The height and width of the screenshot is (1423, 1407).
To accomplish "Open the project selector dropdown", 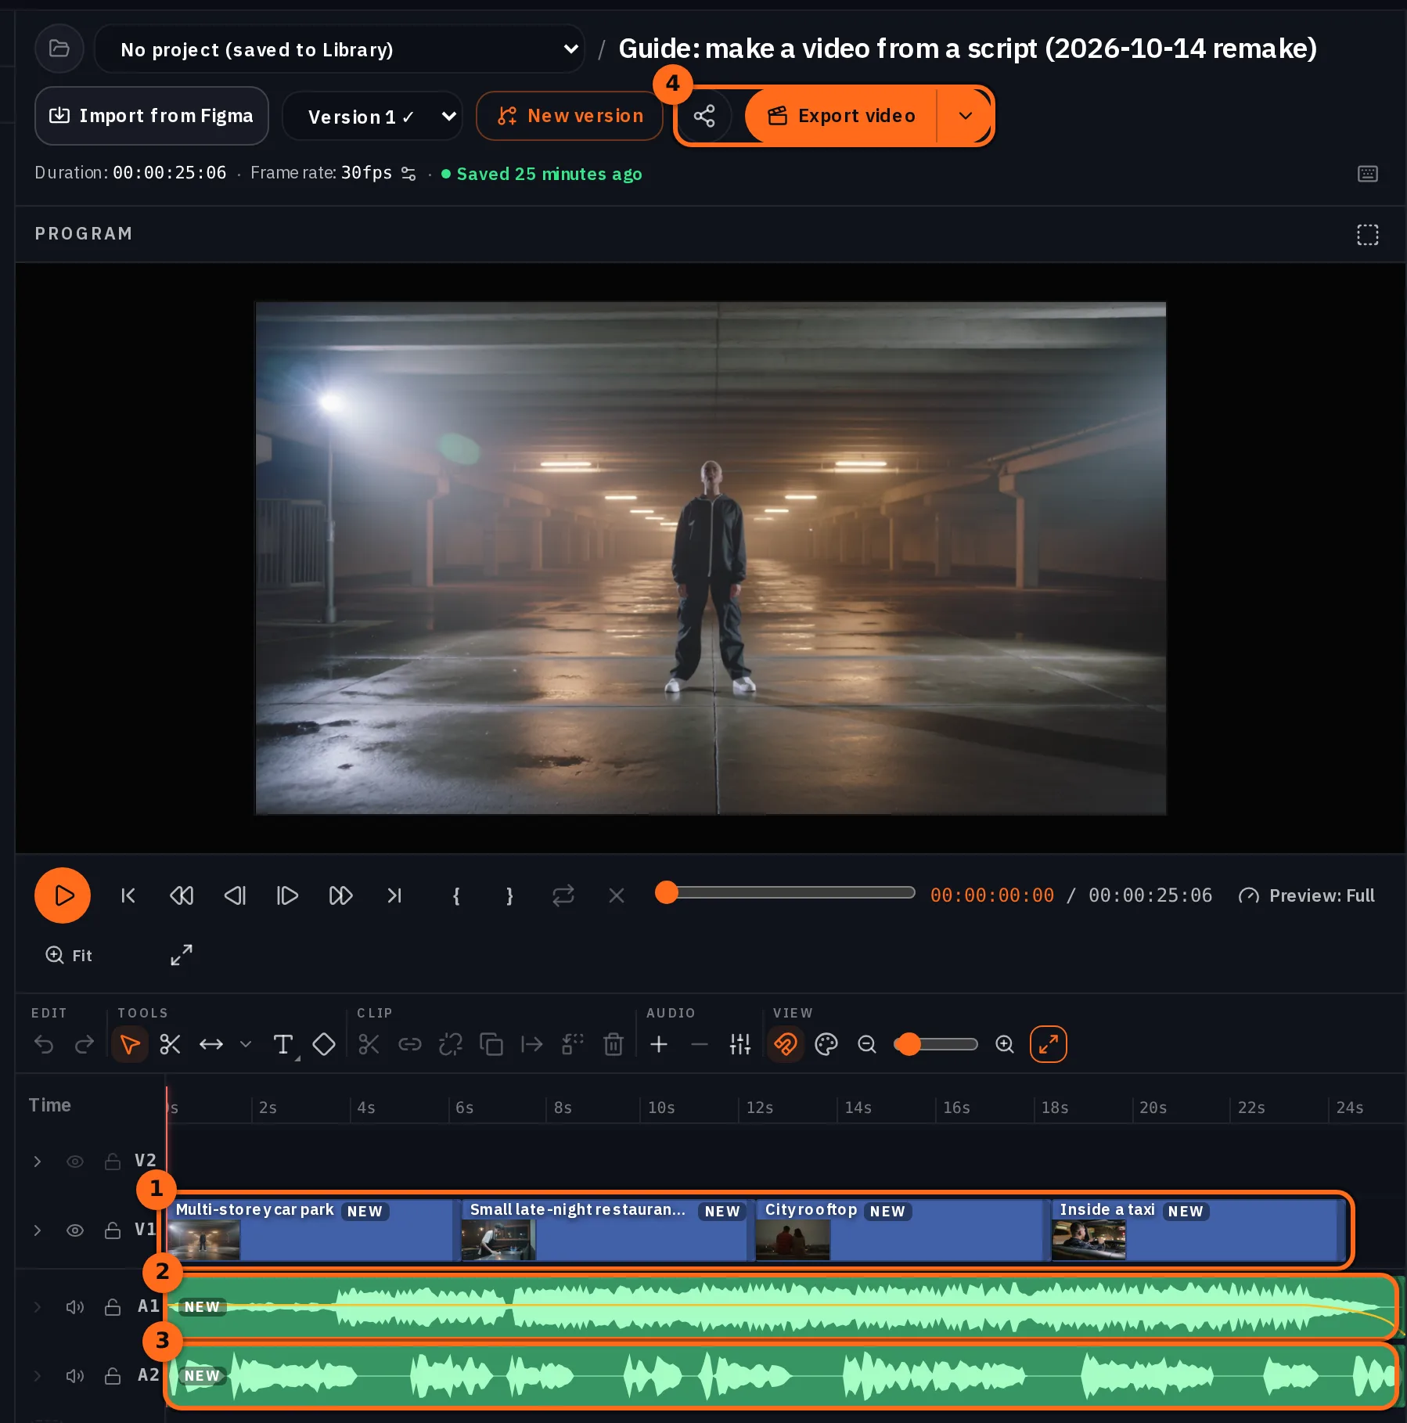I will click(x=339, y=49).
